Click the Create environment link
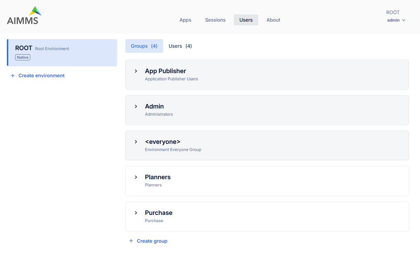 pos(41,76)
